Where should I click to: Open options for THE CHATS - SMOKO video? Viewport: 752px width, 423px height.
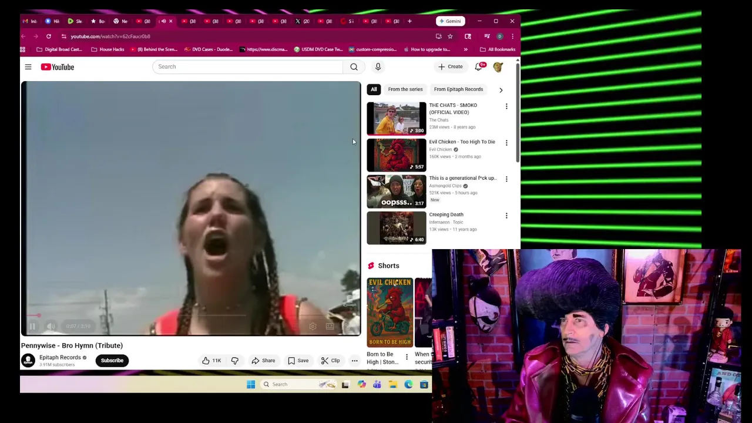coord(506,106)
